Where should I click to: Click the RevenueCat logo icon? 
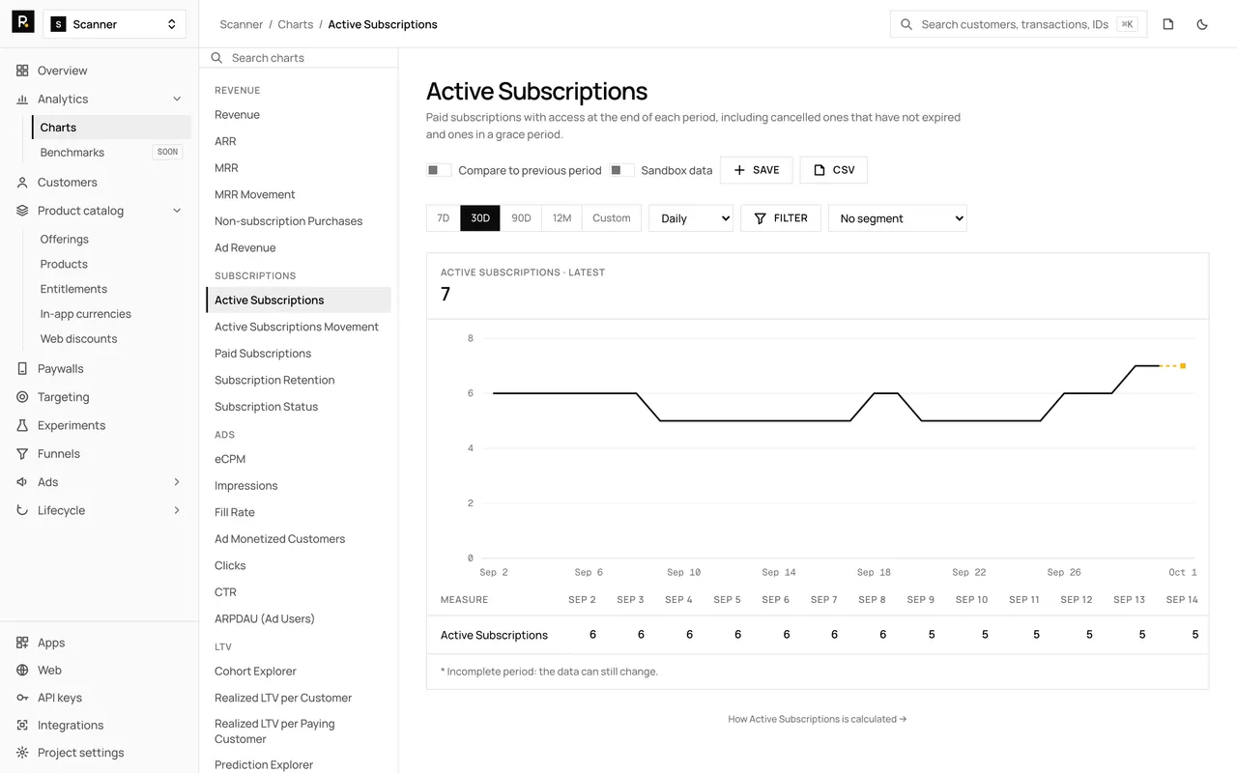pyautogui.click(x=23, y=22)
